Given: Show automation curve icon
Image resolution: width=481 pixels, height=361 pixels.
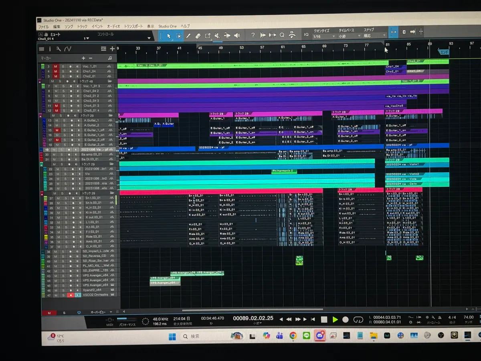Looking at the screenshot, I should click(67, 49).
